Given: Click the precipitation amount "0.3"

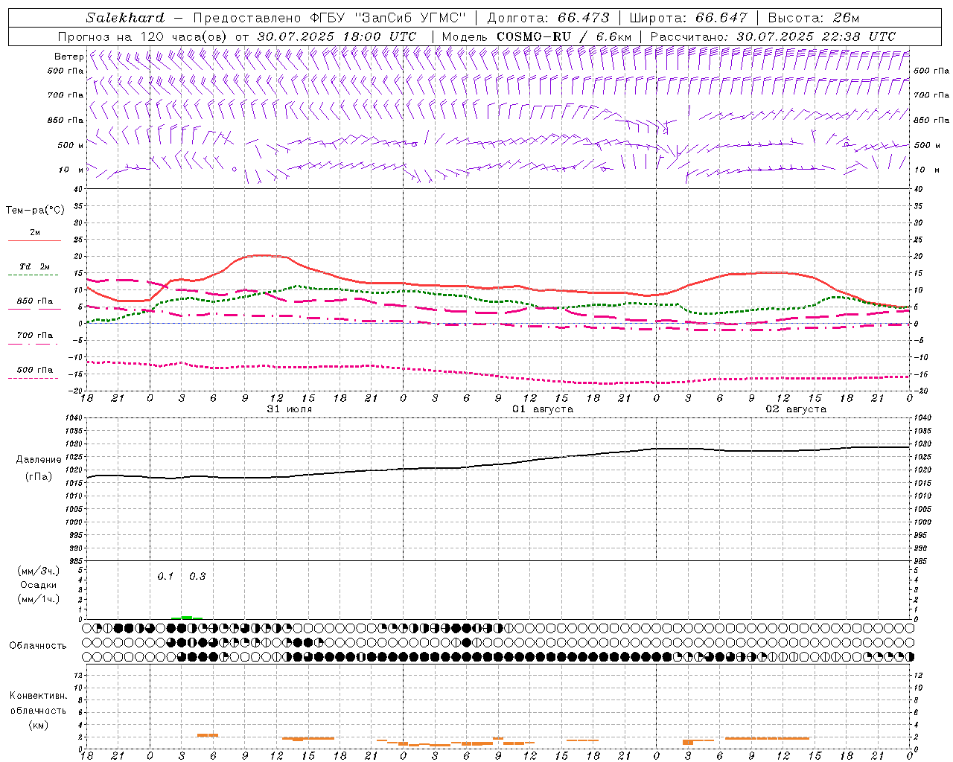Looking at the screenshot, I should click(x=197, y=577).
